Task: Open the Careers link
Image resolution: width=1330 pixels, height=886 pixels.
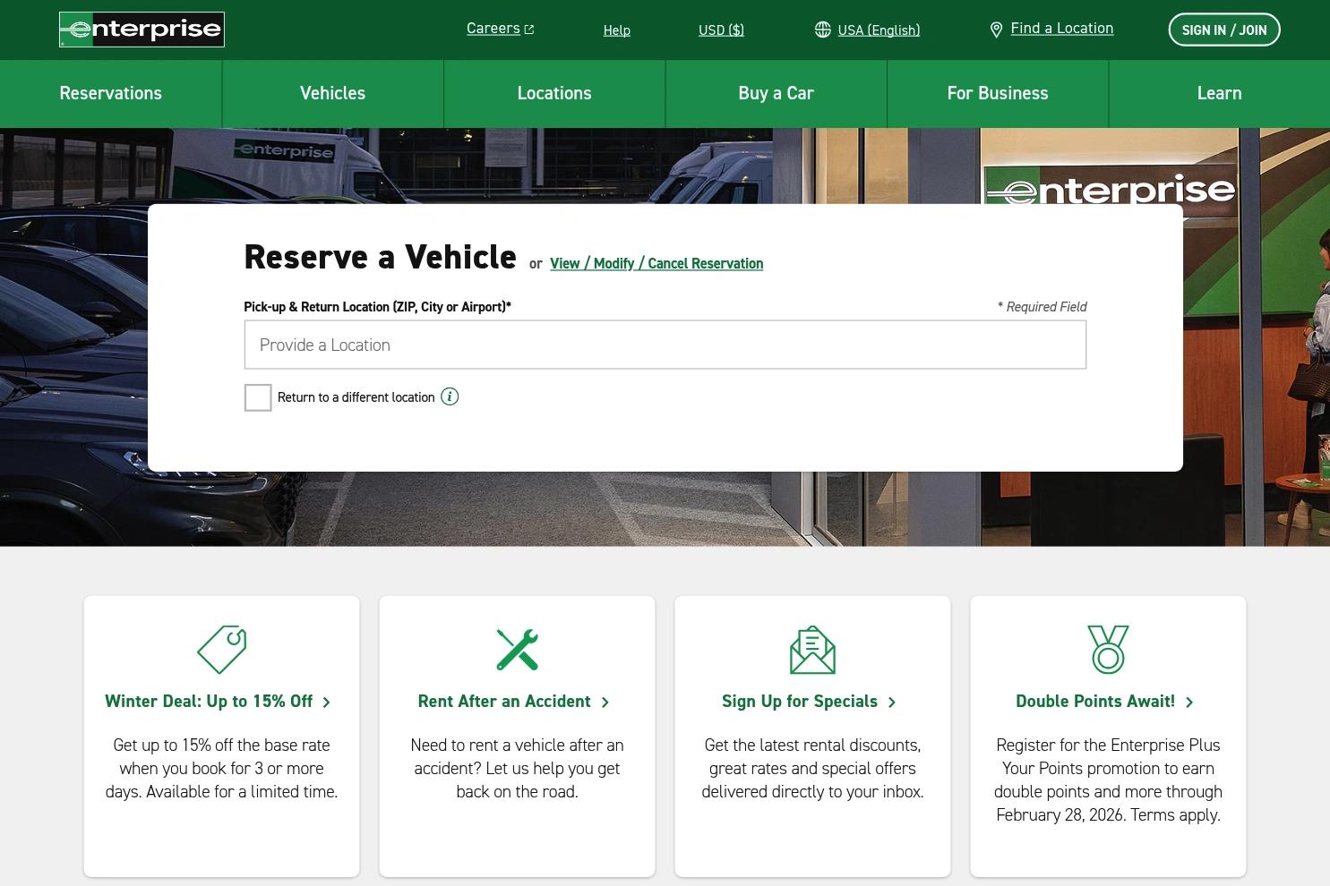Action: click(493, 29)
